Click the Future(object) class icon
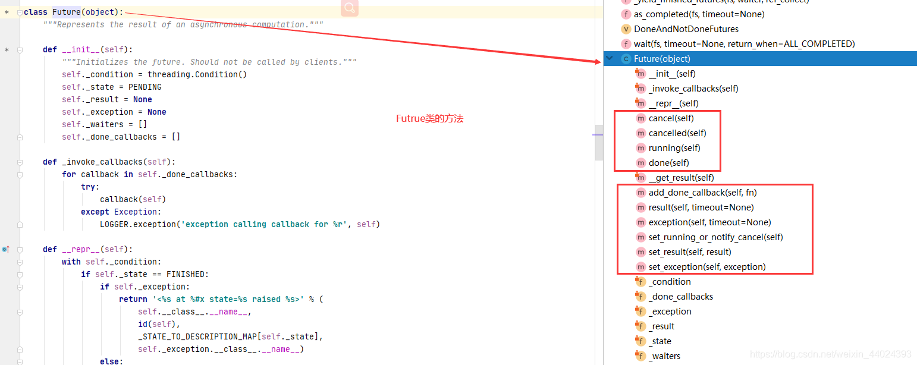Viewport: 917px width, 365px height. [x=626, y=59]
